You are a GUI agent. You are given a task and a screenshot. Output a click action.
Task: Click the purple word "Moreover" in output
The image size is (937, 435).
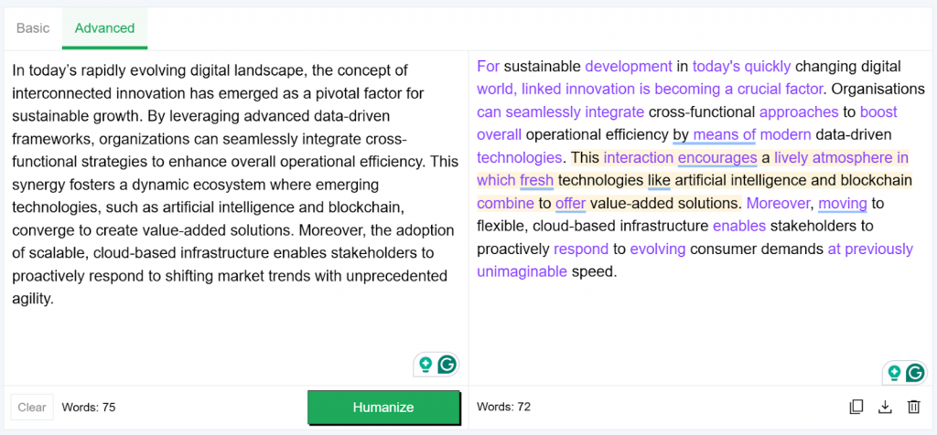778,204
